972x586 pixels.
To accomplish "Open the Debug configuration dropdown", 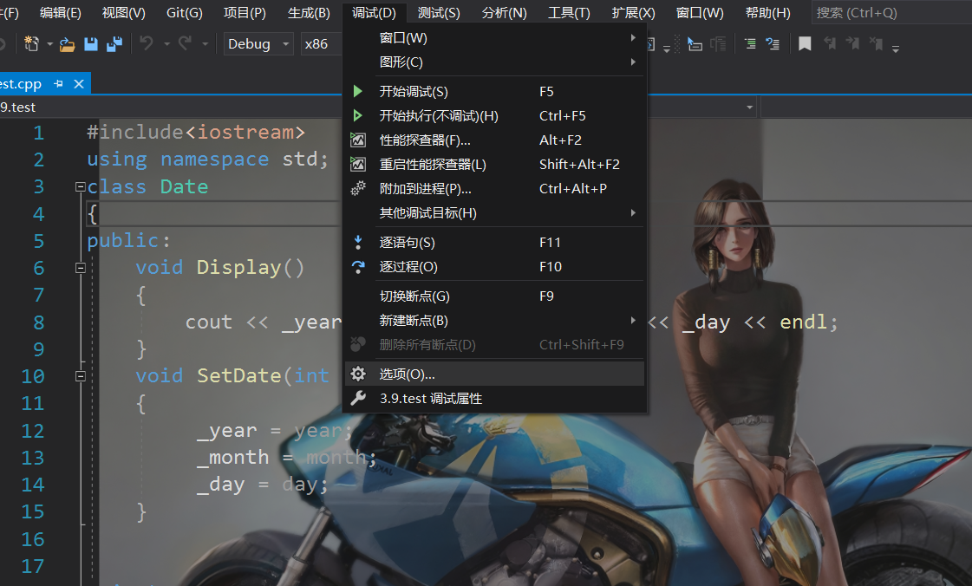I will pyautogui.click(x=258, y=42).
